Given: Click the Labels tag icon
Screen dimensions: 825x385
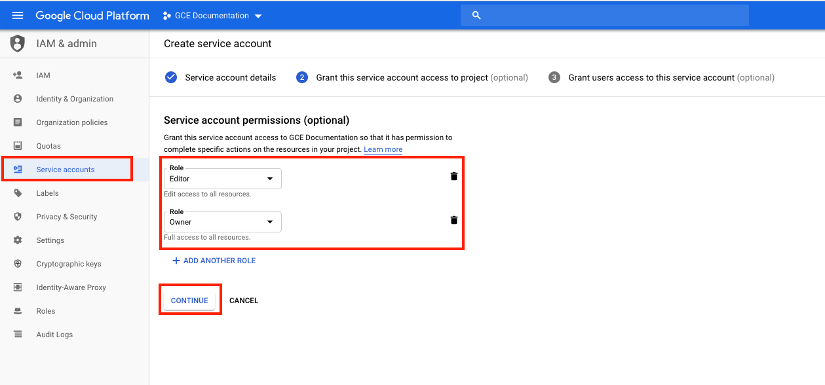Looking at the screenshot, I should click(x=18, y=193).
